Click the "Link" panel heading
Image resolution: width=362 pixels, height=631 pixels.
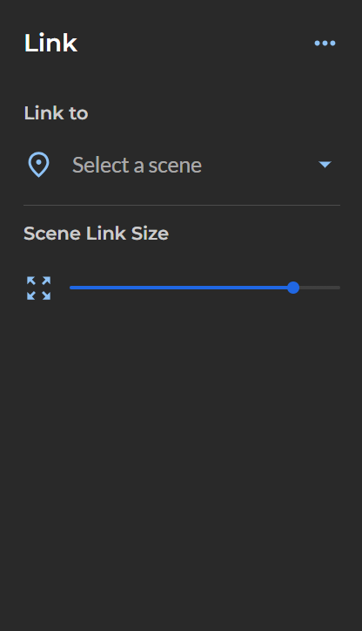(x=50, y=43)
